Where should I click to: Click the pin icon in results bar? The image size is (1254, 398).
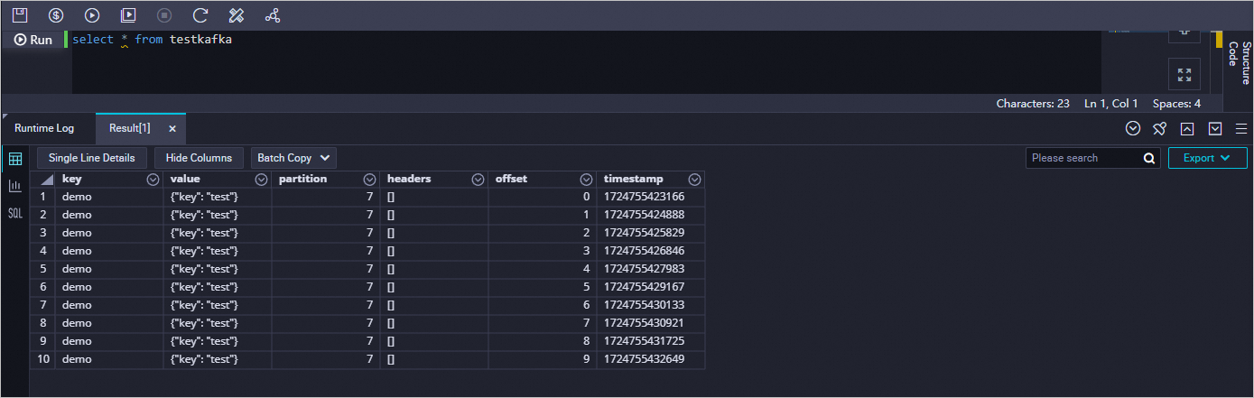point(1160,128)
